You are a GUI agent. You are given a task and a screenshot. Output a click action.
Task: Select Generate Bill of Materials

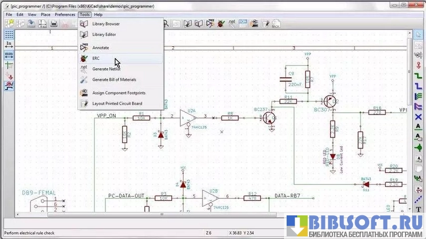click(114, 80)
